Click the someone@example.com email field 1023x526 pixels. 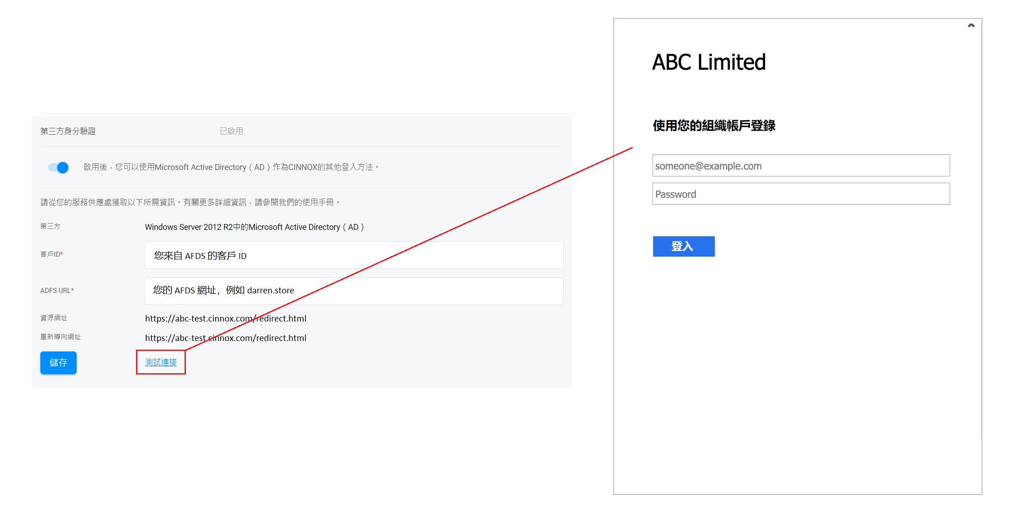pos(801,166)
